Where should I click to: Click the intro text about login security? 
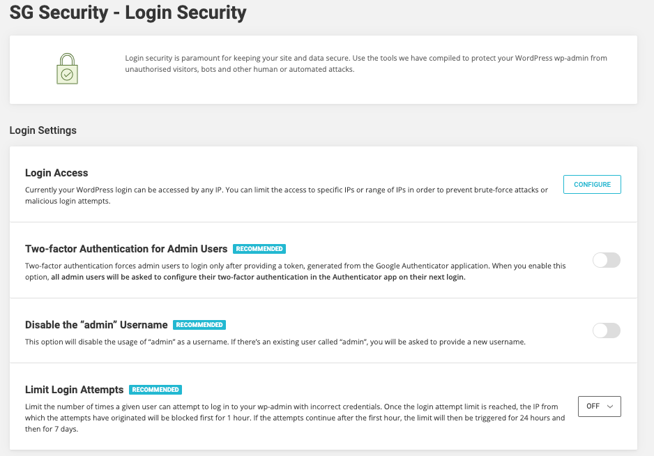(x=365, y=63)
